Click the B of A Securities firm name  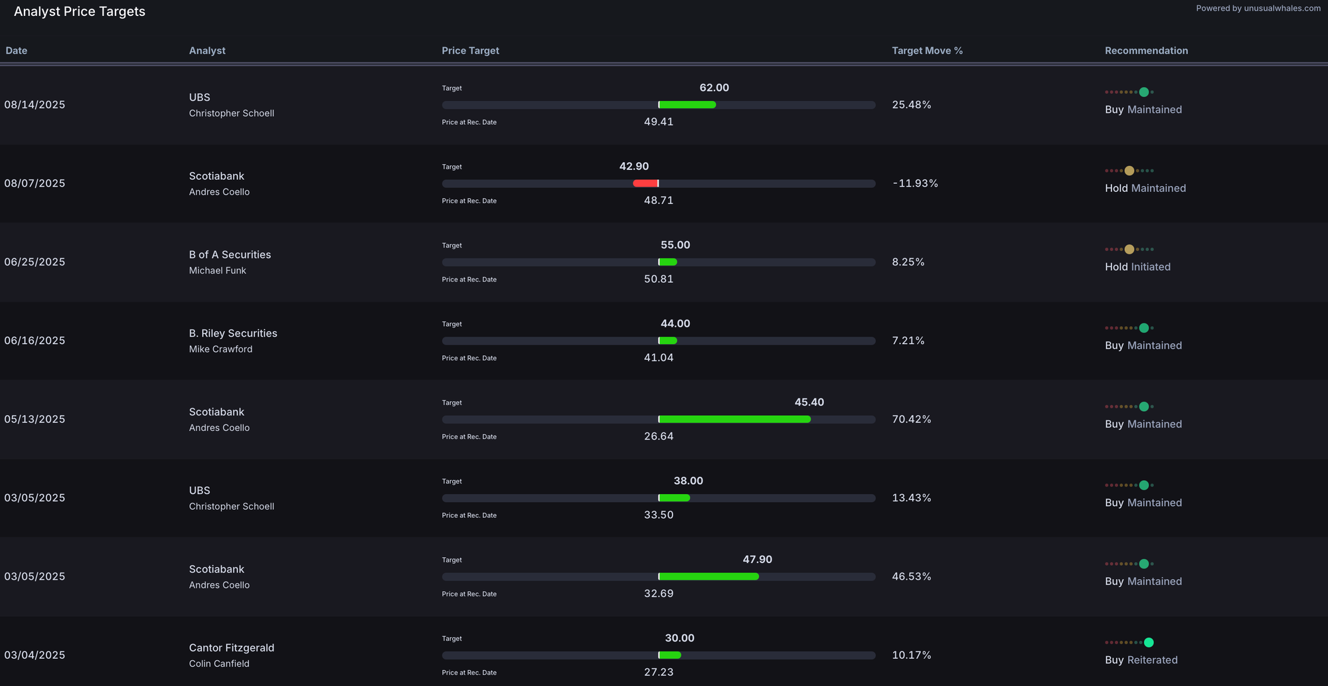coord(230,254)
